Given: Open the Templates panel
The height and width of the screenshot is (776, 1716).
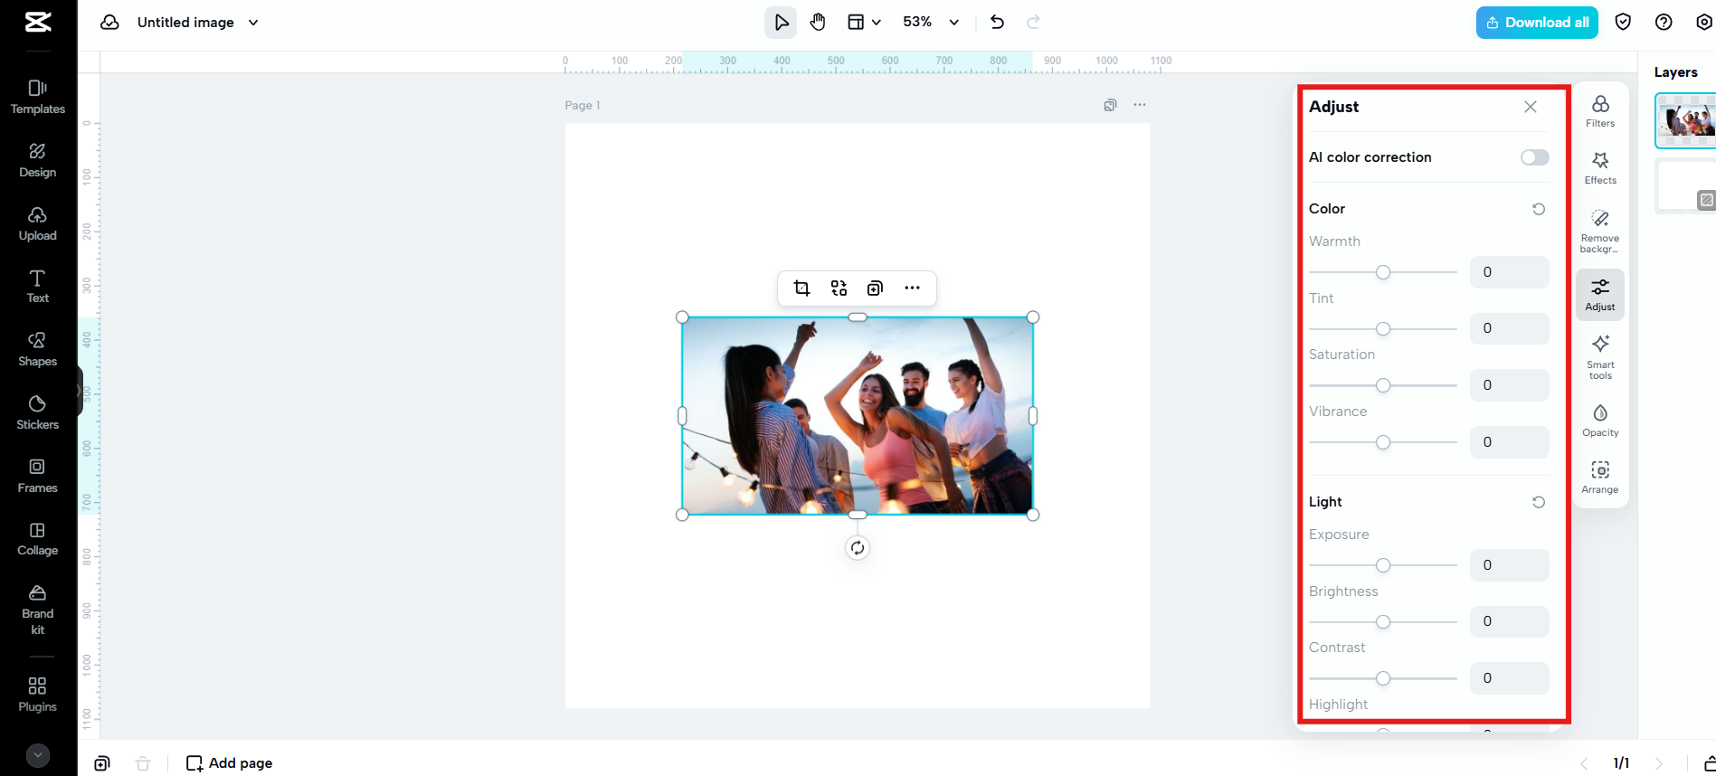Looking at the screenshot, I should click(38, 98).
